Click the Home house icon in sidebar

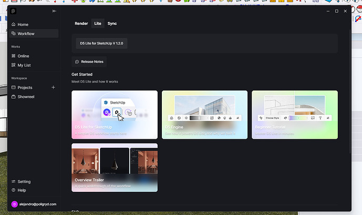pyautogui.click(x=13, y=25)
